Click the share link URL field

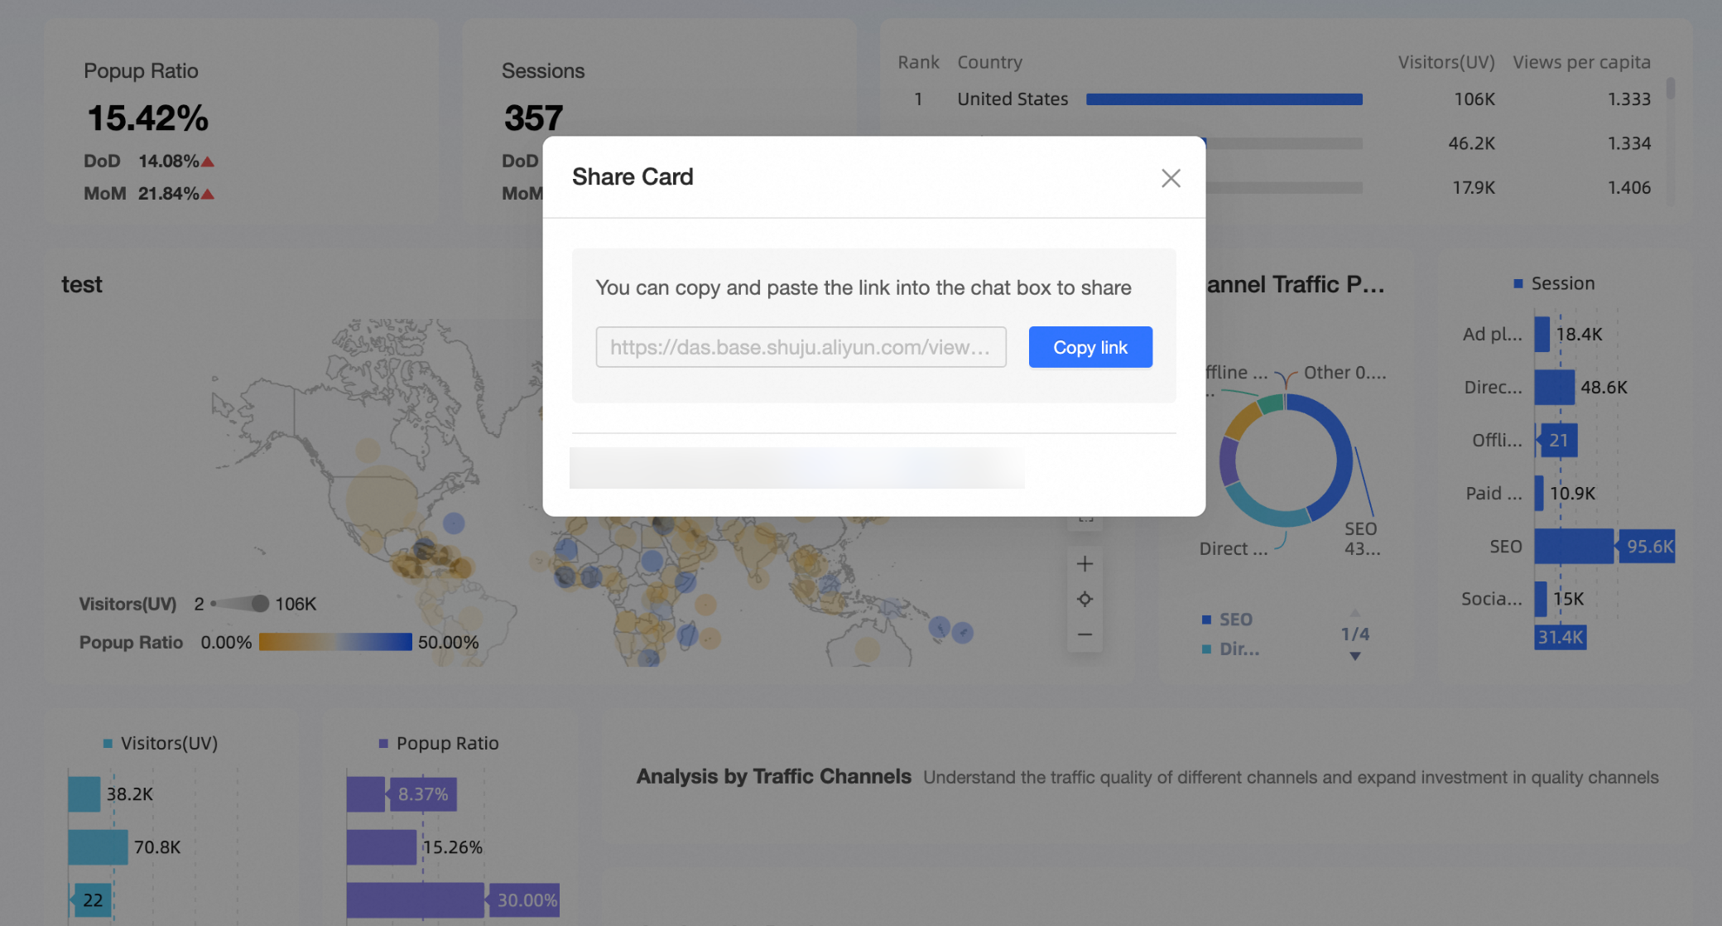[801, 347]
